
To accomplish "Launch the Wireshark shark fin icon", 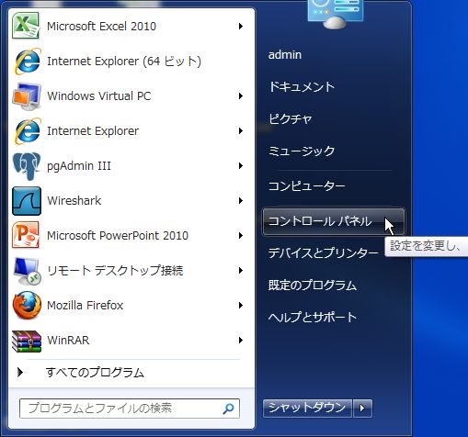I will click(27, 201).
